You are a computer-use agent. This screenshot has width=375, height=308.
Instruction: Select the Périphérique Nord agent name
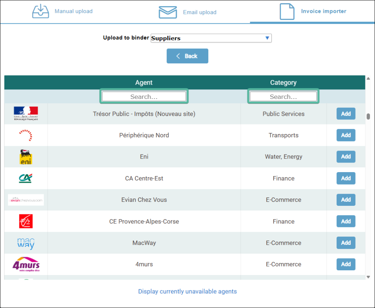point(144,136)
